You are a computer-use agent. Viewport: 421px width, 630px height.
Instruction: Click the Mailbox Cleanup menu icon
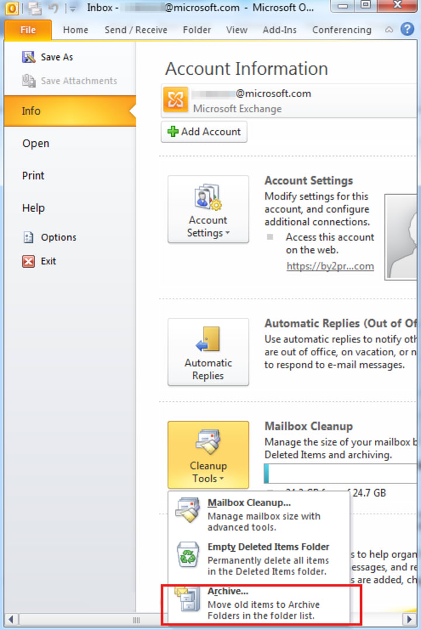[188, 510]
